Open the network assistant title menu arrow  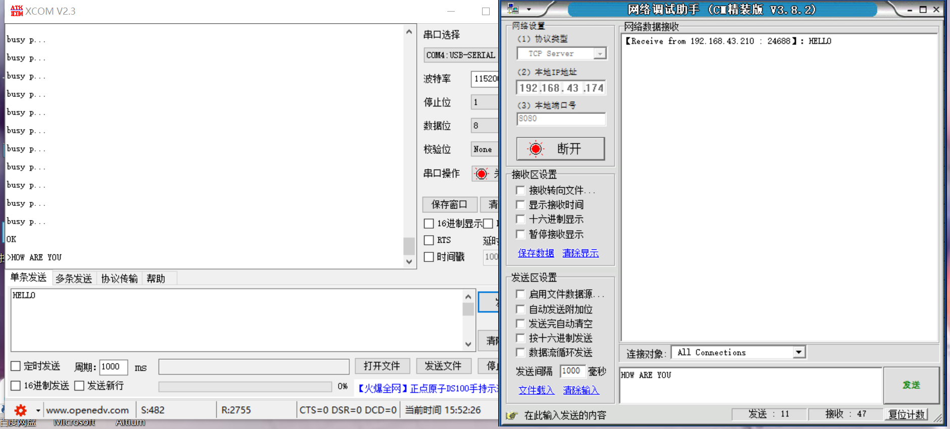(529, 10)
